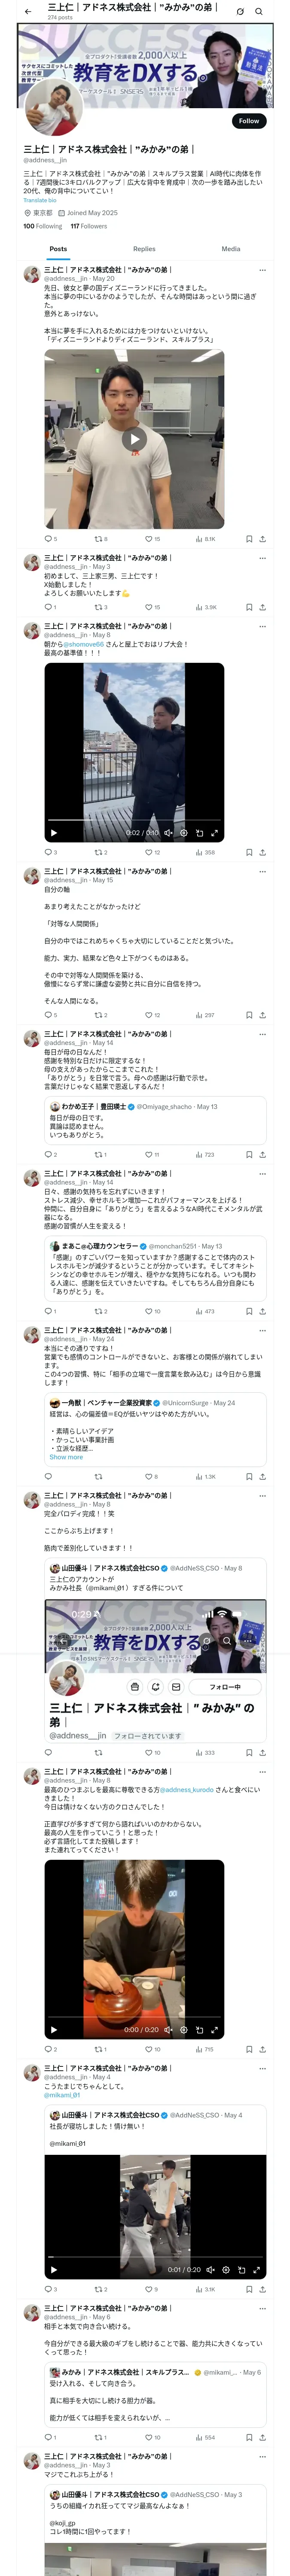Open the search icon in the header

pos(258,11)
